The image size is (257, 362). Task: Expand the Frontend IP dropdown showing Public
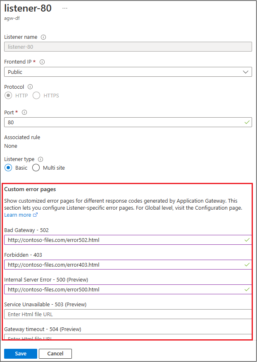coord(128,72)
